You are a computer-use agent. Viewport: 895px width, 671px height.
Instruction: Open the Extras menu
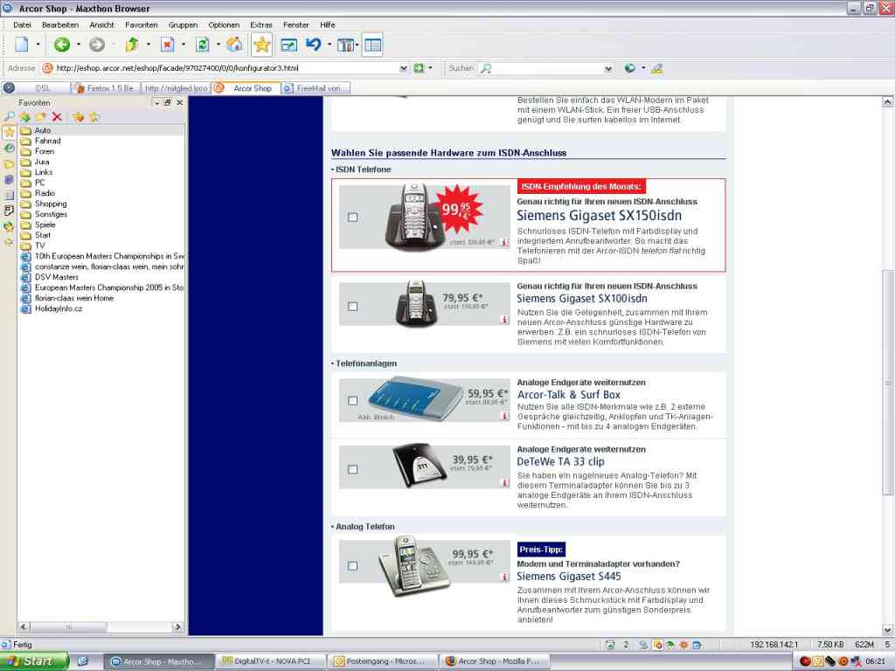coord(260,25)
